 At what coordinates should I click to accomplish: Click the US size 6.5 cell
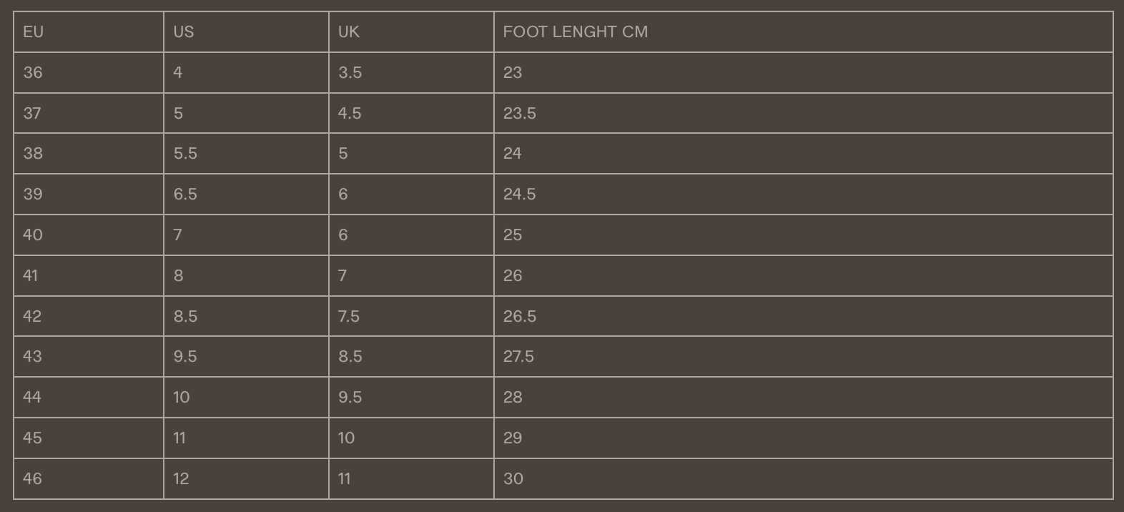click(185, 195)
